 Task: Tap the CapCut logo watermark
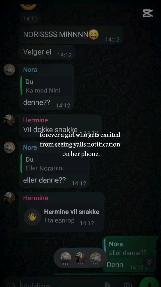click(x=148, y=13)
